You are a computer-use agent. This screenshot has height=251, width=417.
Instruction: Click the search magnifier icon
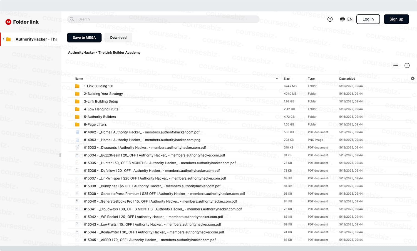point(72,19)
